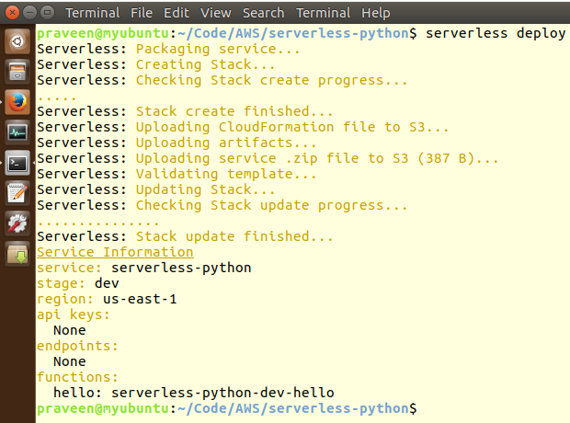This screenshot has width=570, height=423.
Task: Open the Text Editor launcher icon
Action: (17, 193)
